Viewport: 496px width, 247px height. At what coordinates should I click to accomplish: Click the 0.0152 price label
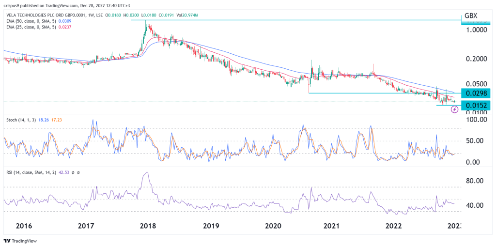coord(476,105)
